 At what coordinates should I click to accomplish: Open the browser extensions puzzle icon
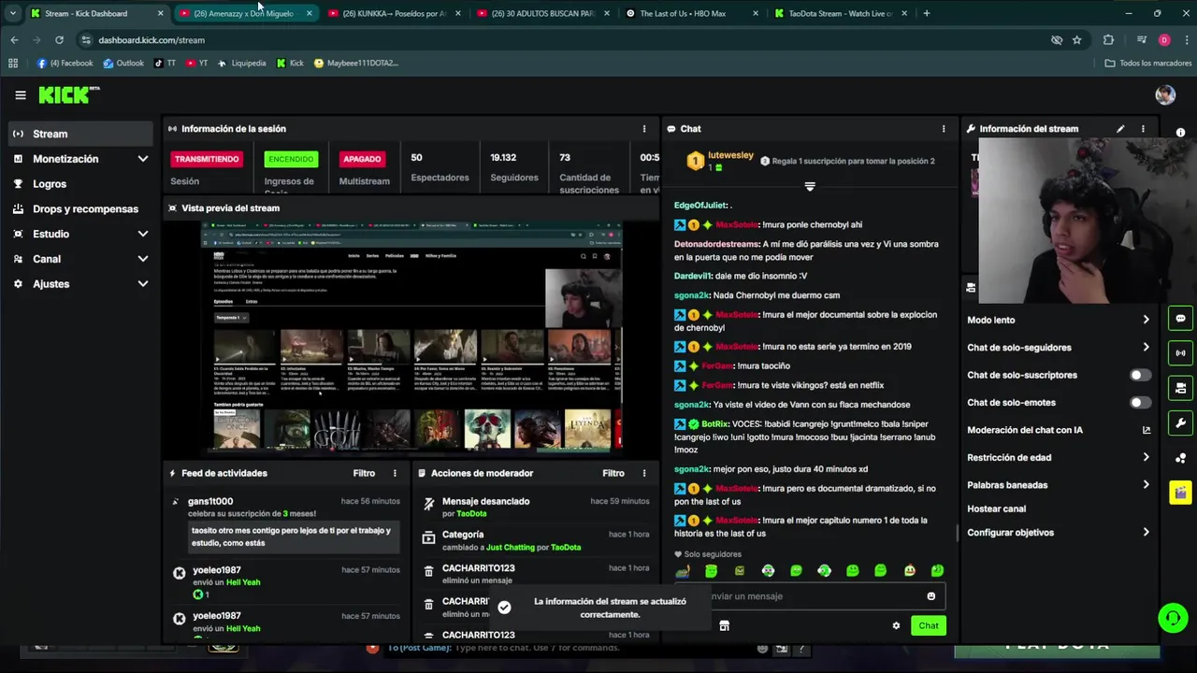[1108, 40]
